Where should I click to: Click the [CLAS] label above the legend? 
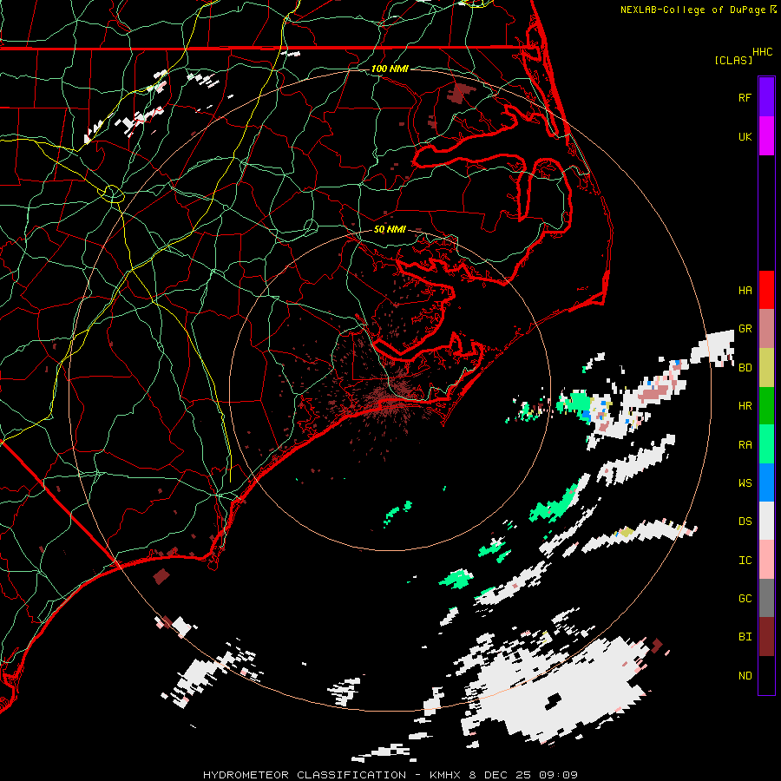tap(733, 60)
